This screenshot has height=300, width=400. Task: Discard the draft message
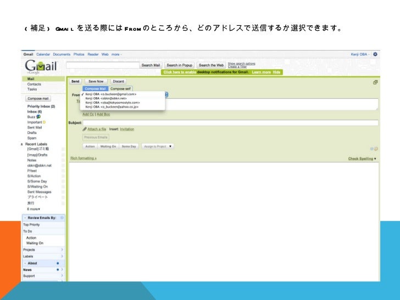(x=118, y=81)
